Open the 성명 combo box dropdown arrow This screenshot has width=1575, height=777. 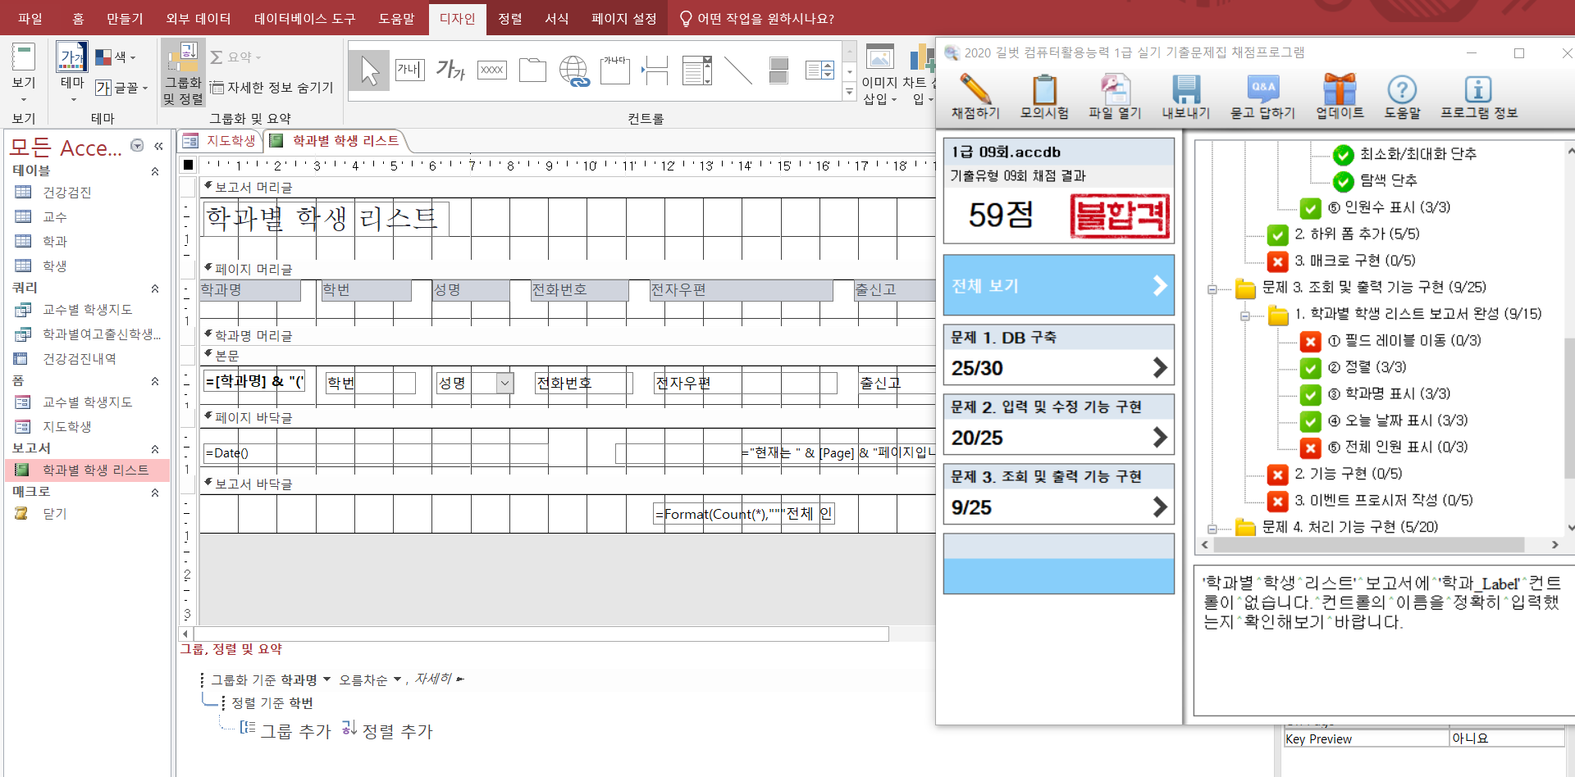tap(505, 383)
